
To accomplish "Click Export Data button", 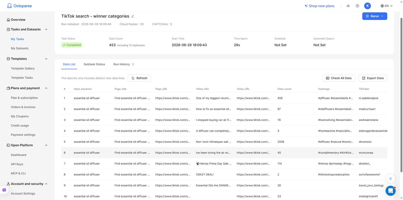I will [x=373, y=78].
